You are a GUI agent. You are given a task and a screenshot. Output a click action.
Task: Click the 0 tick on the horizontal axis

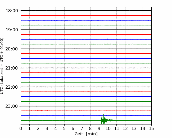point(21,129)
